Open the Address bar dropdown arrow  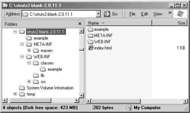[98, 14]
